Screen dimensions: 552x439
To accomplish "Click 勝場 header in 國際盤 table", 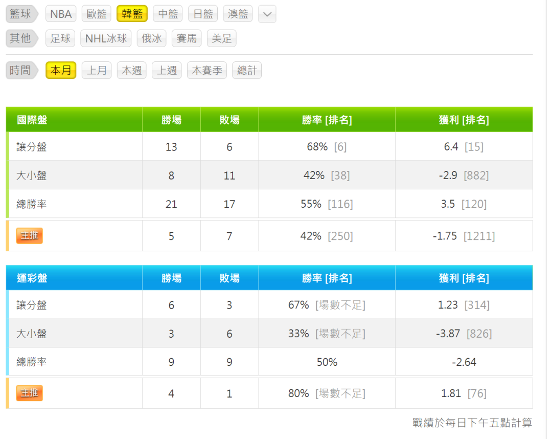I will [x=171, y=120].
